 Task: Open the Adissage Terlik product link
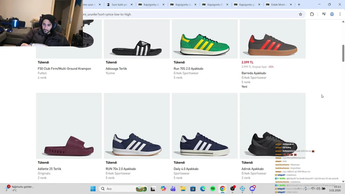[x=116, y=69]
